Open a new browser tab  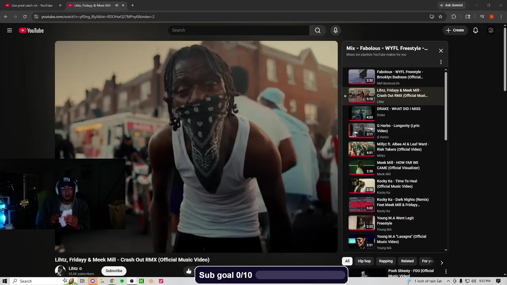click(x=132, y=6)
